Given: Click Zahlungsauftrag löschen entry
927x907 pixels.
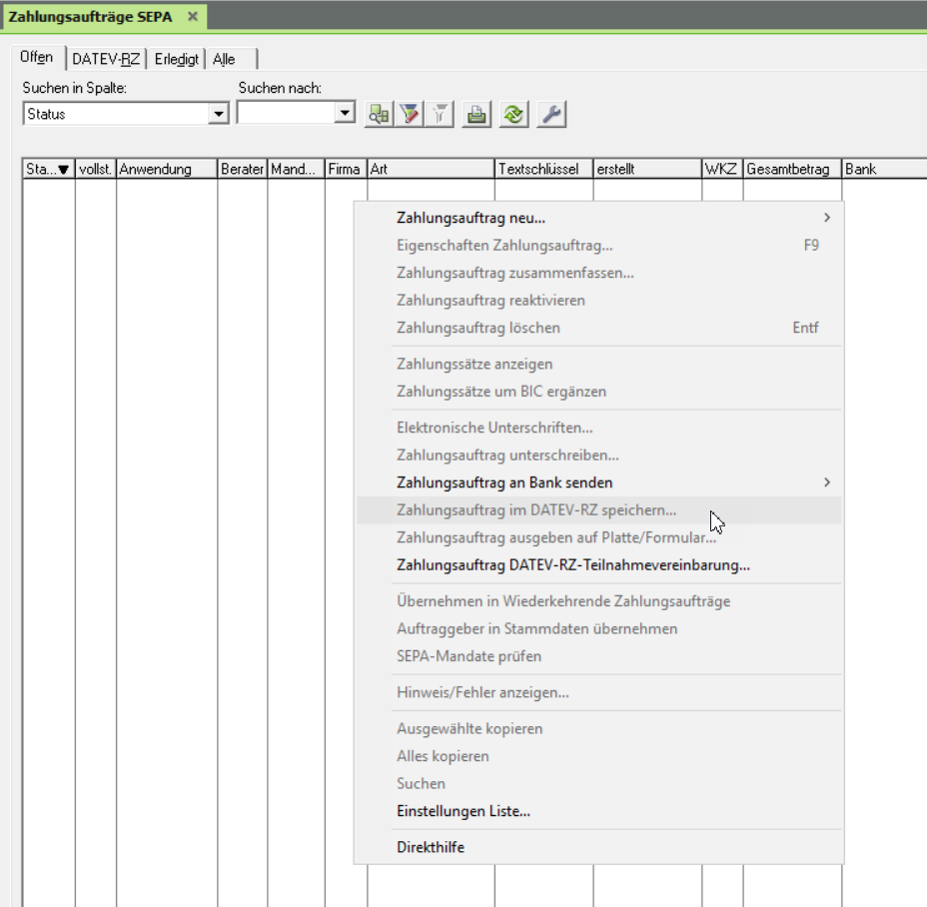Looking at the screenshot, I should tap(599, 328).
